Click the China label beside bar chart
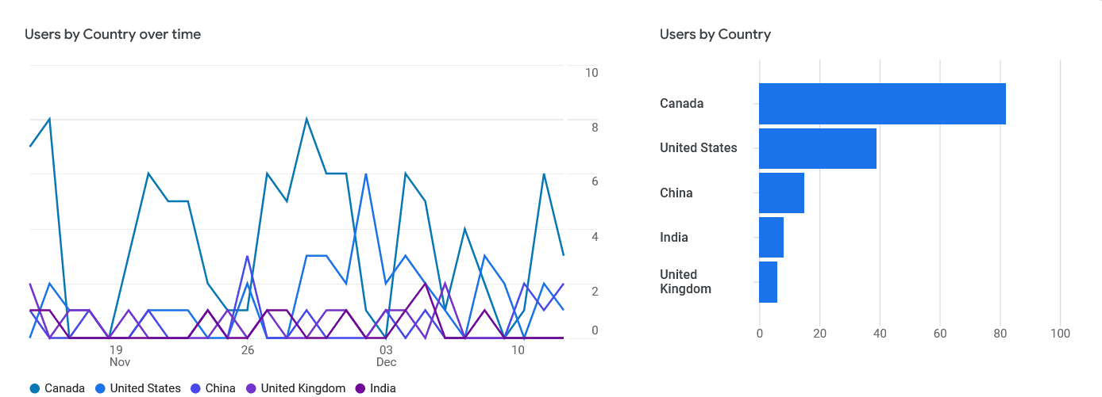This screenshot has height=397, width=1102. click(x=676, y=193)
